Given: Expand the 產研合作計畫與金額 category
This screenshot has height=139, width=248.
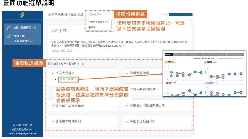Looking at the screenshot, I should point(68,105).
